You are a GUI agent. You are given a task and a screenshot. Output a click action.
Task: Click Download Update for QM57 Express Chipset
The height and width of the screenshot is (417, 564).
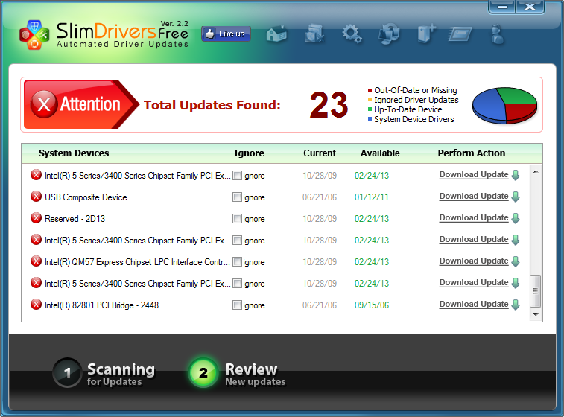click(473, 261)
